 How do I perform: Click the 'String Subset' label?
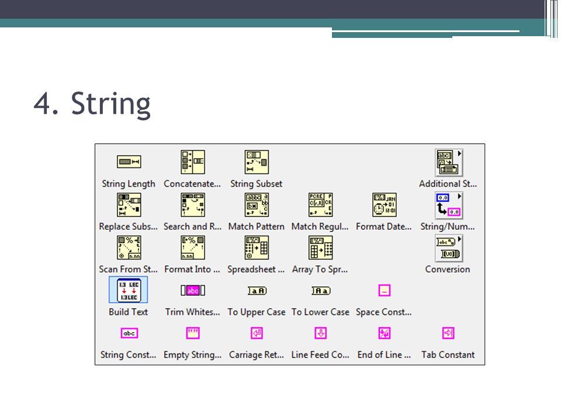[x=256, y=184]
